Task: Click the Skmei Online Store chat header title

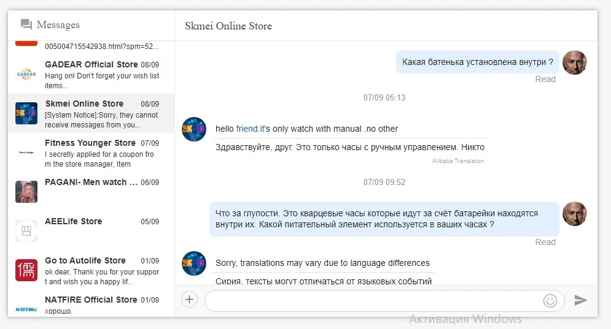Action: pyautogui.click(x=228, y=26)
